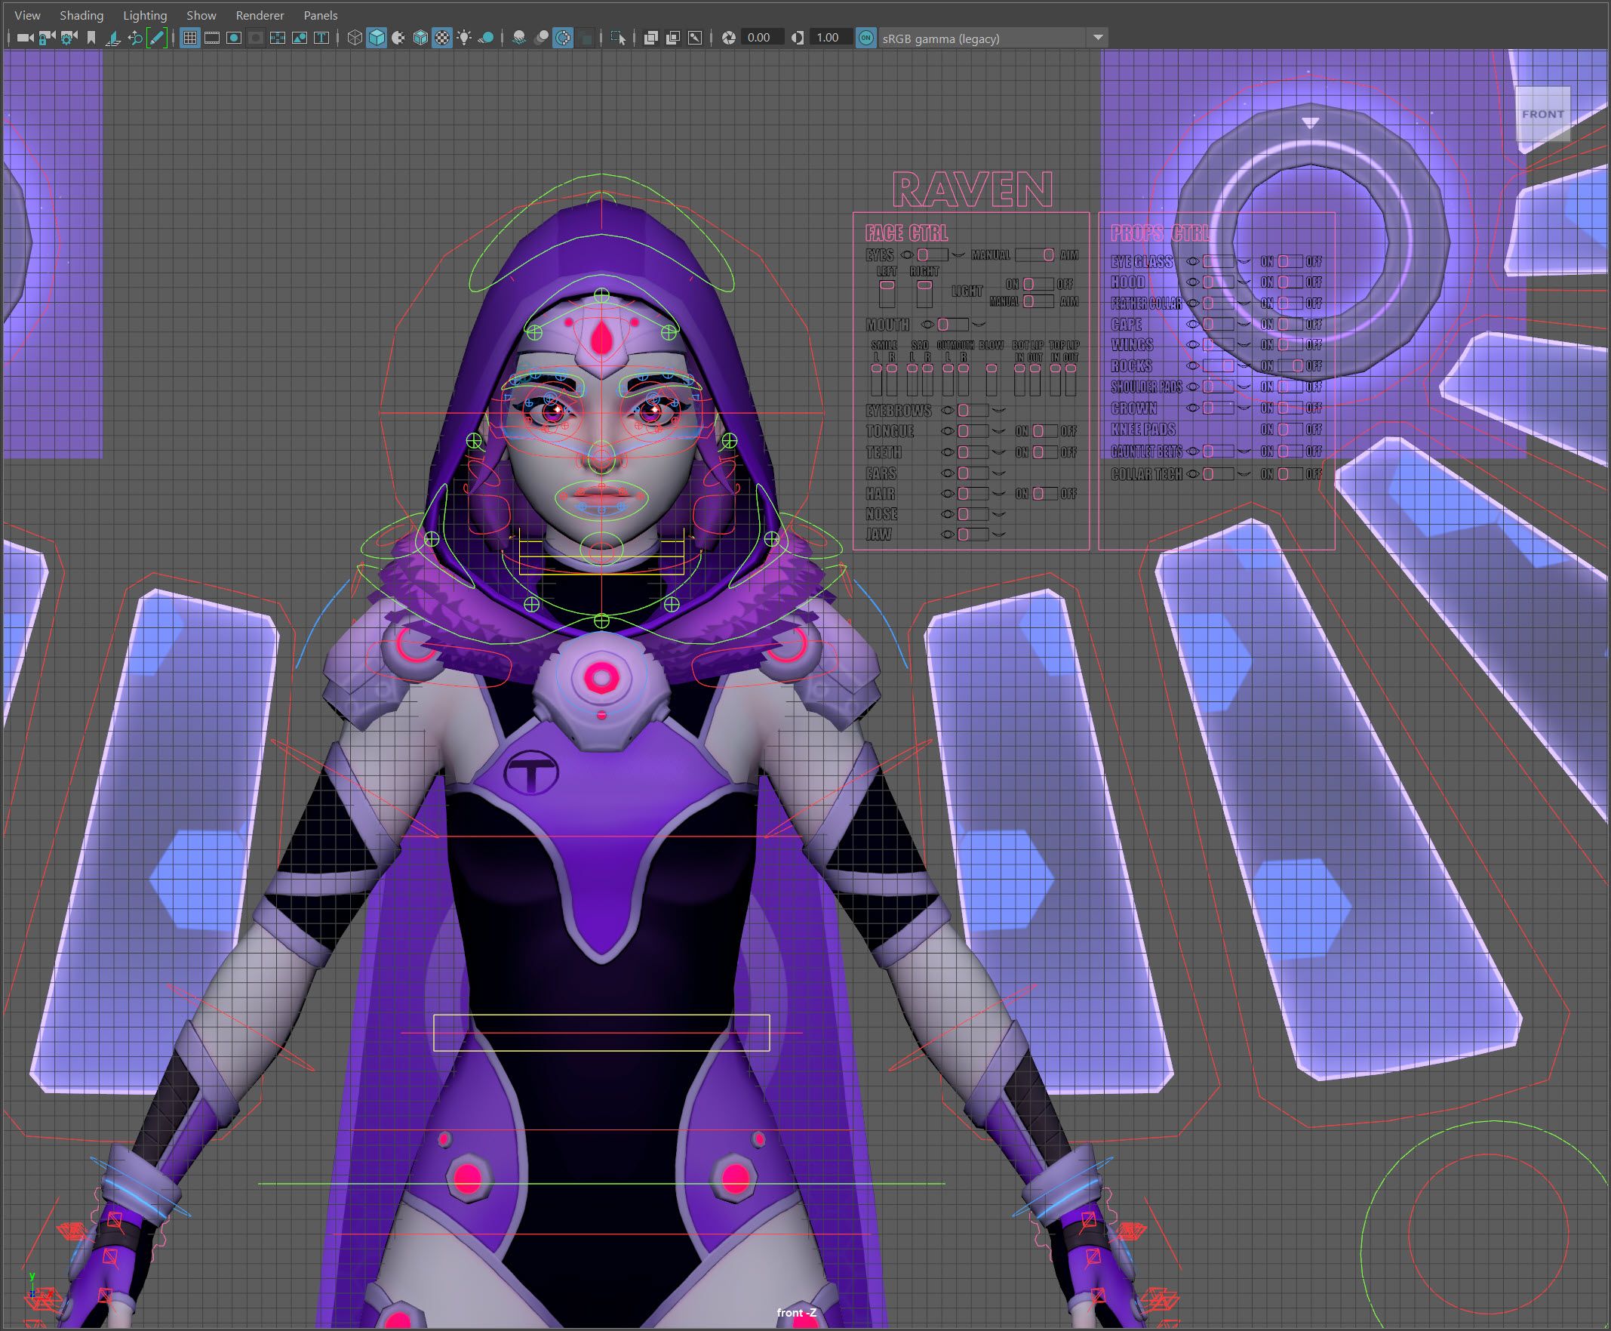Toggle the Resolution Gate icon
This screenshot has width=1611, height=1331.
pyautogui.click(x=235, y=38)
